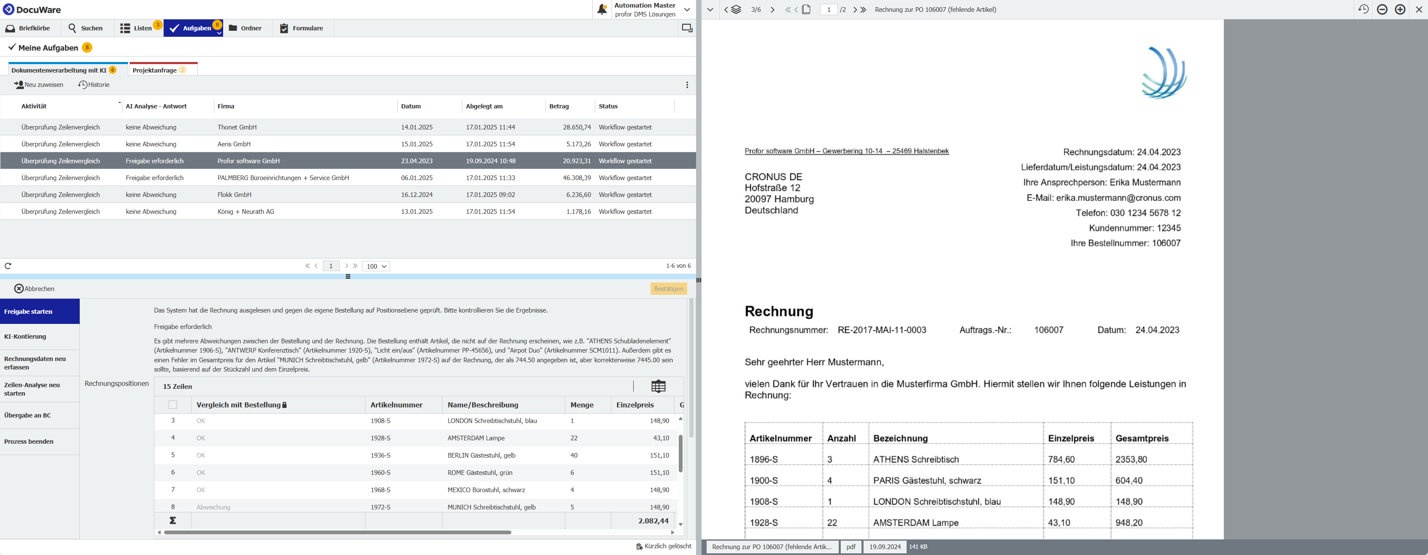
Task: Click the pdf file type label
Action: (851, 547)
